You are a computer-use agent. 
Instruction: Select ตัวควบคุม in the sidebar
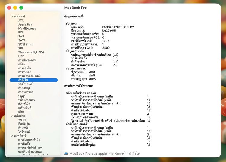click(24, 88)
